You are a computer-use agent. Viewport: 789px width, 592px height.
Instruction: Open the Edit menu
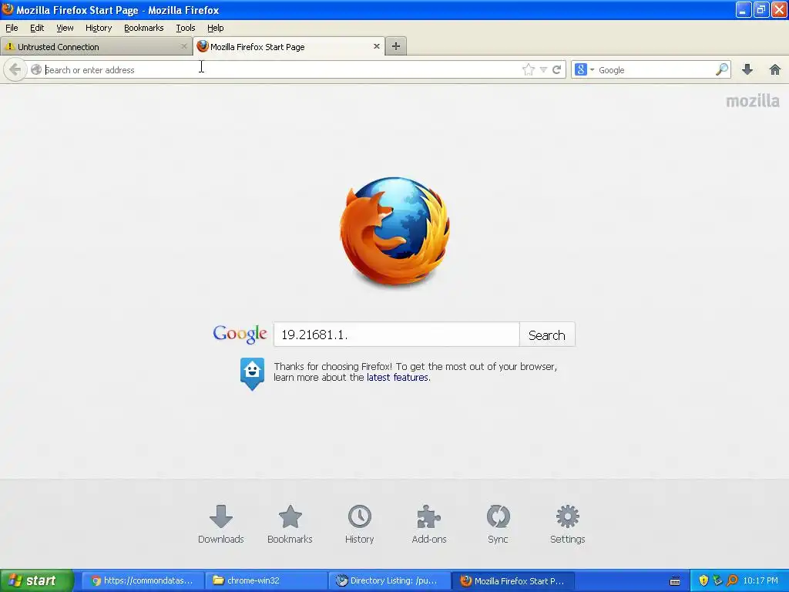[x=37, y=28]
